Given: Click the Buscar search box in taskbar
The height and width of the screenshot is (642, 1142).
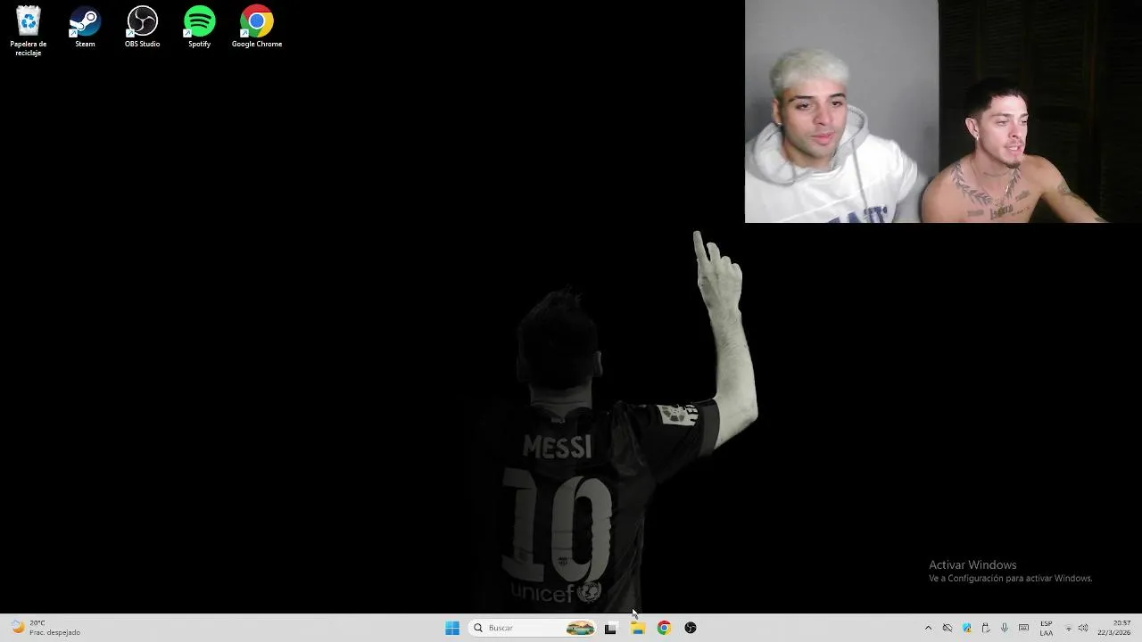Looking at the screenshot, I should coord(533,628).
